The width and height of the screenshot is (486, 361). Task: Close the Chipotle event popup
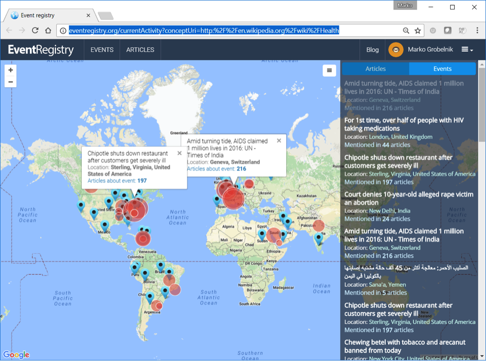coord(179,153)
